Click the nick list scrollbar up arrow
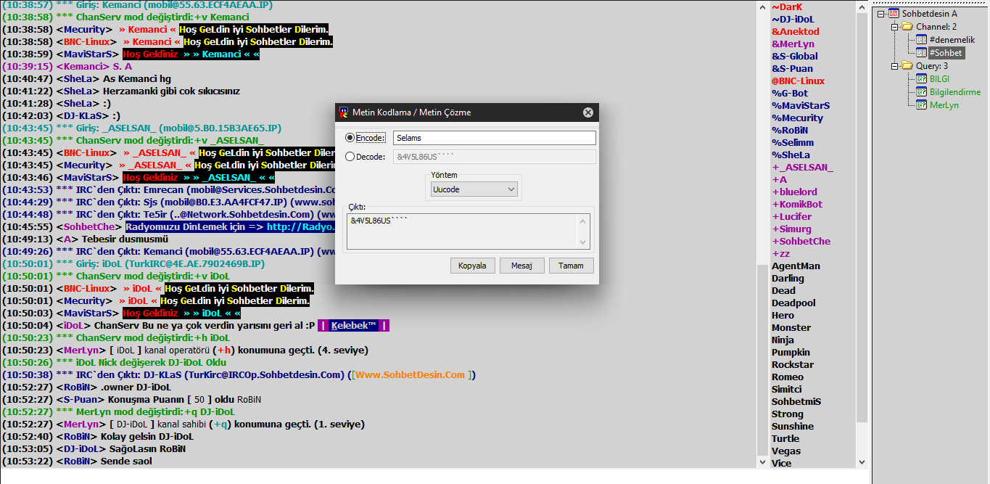The width and height of the screenshot is (990, 484). point(862,7)
